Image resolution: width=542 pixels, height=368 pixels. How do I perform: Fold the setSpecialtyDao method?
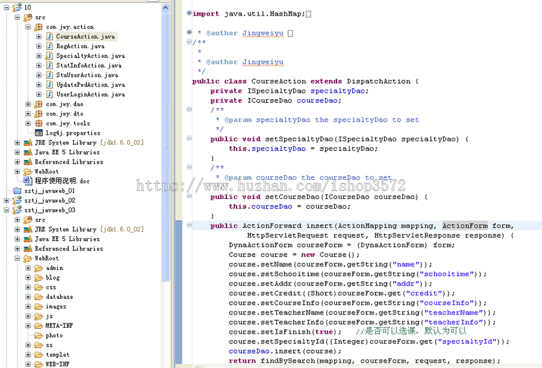[x=189, y=138]
